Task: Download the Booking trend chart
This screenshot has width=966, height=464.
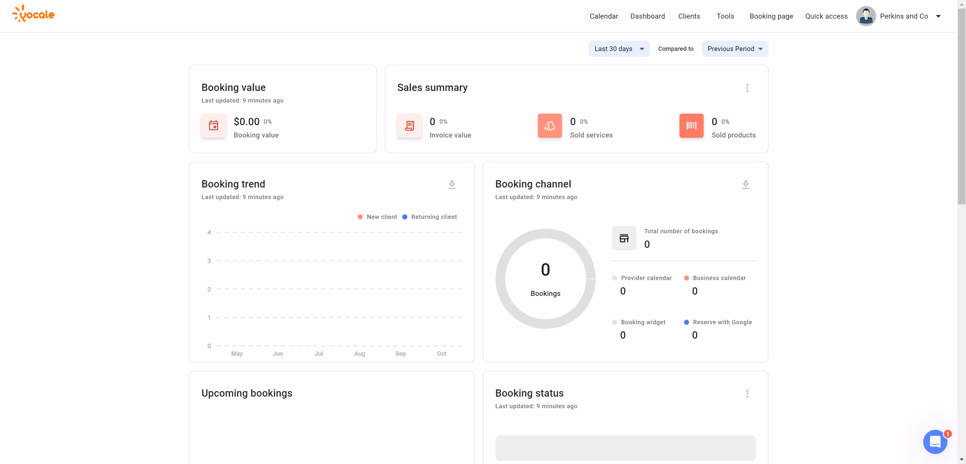Action: click(452, 184)
